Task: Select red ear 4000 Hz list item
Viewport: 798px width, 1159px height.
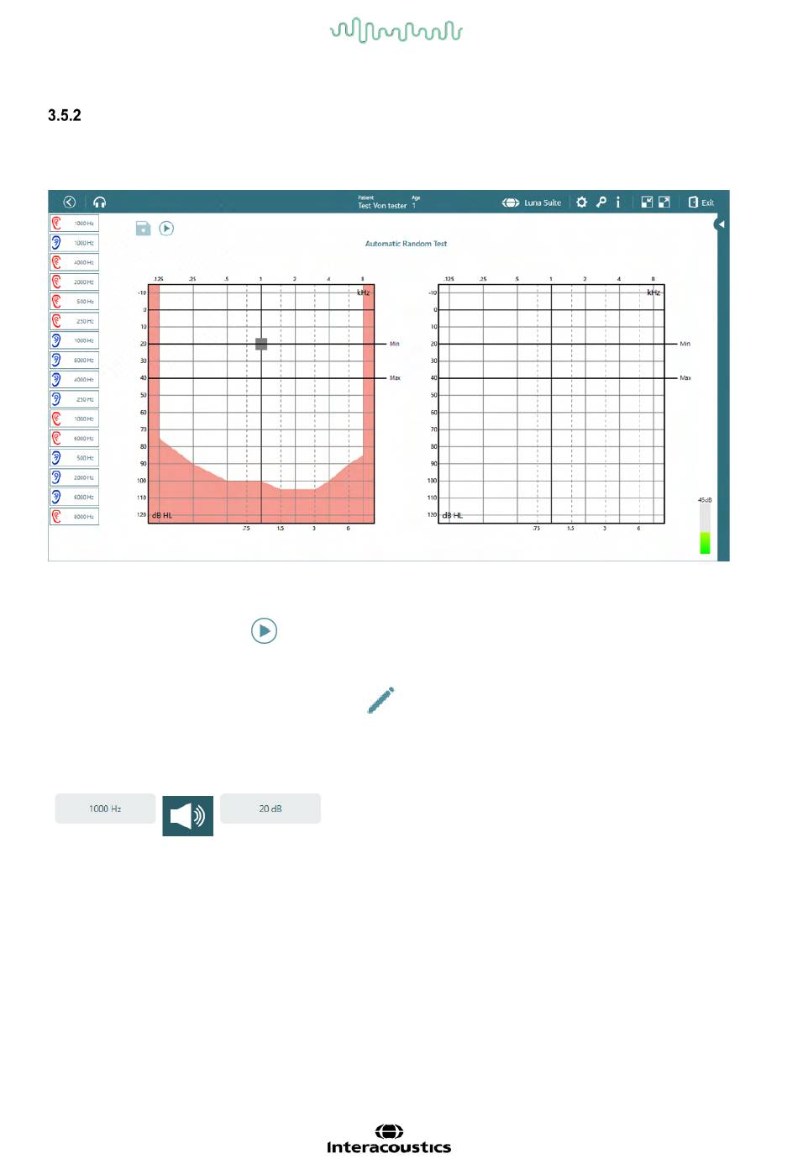Action: click(75, 262)
